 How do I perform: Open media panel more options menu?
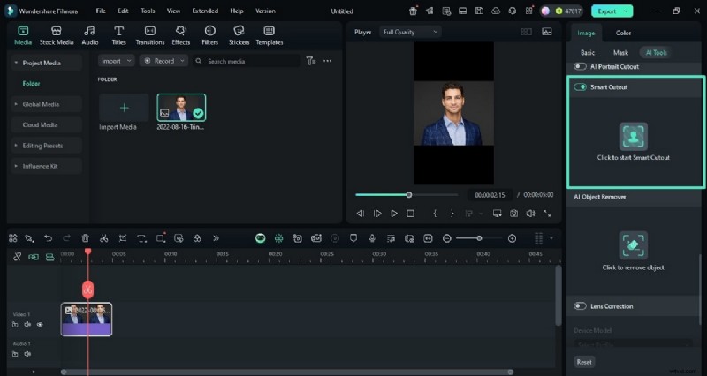327,61
